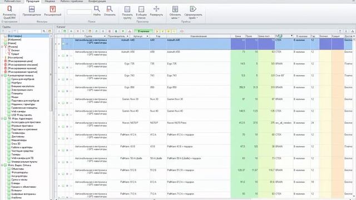Click the Наименование column header

[x=199, y=36]
